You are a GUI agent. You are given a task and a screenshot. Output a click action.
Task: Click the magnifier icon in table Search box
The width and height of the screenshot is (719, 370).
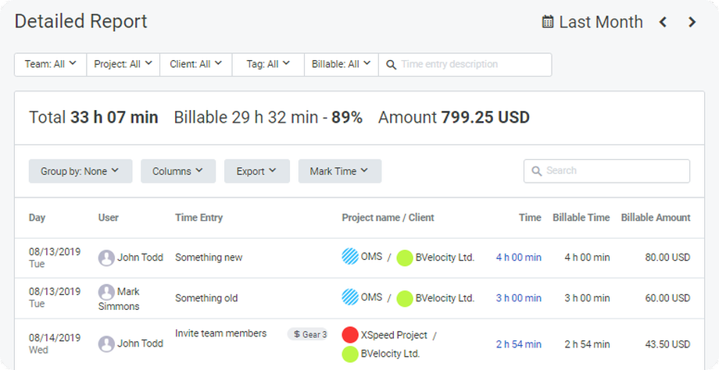click(536, 171)
